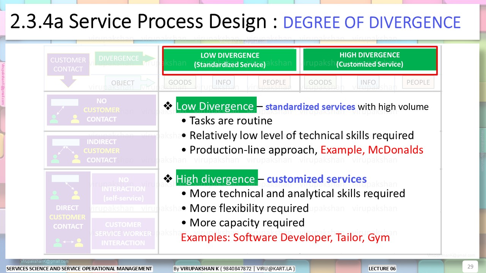Click the slide title '2.3.4a Service Process Design'
This screenshot has height=273, width=486.
(139, 22)
